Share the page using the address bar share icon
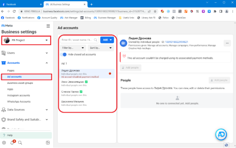Image resolution: width=236 pixels, height=148 pixels. point(149,11)
